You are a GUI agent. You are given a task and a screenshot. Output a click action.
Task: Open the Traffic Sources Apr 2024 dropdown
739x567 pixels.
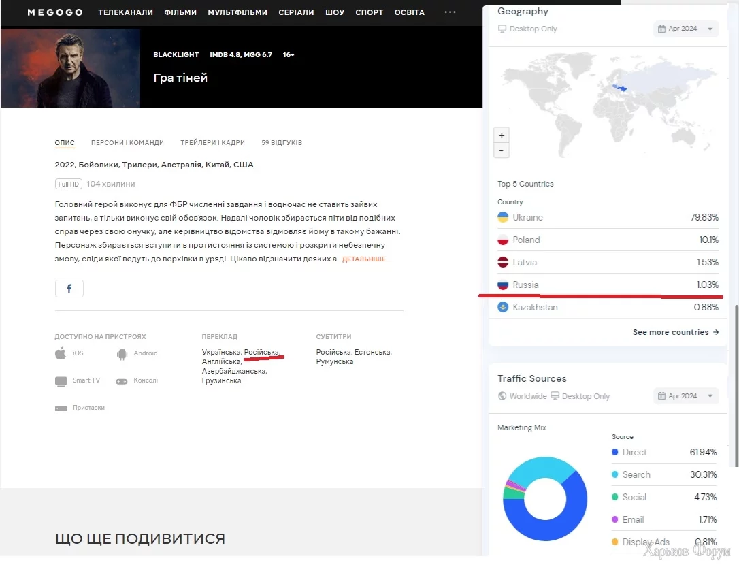click(686, 396)
